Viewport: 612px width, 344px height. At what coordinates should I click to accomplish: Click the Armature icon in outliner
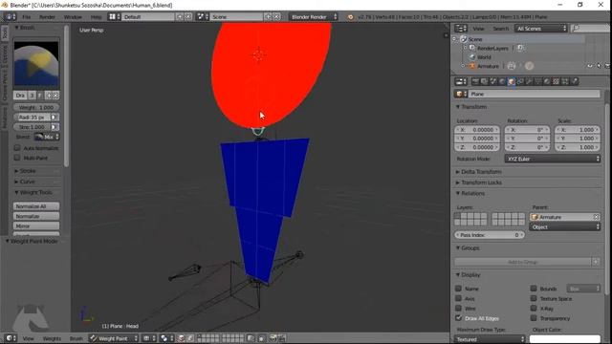click(x=471, y=66)
